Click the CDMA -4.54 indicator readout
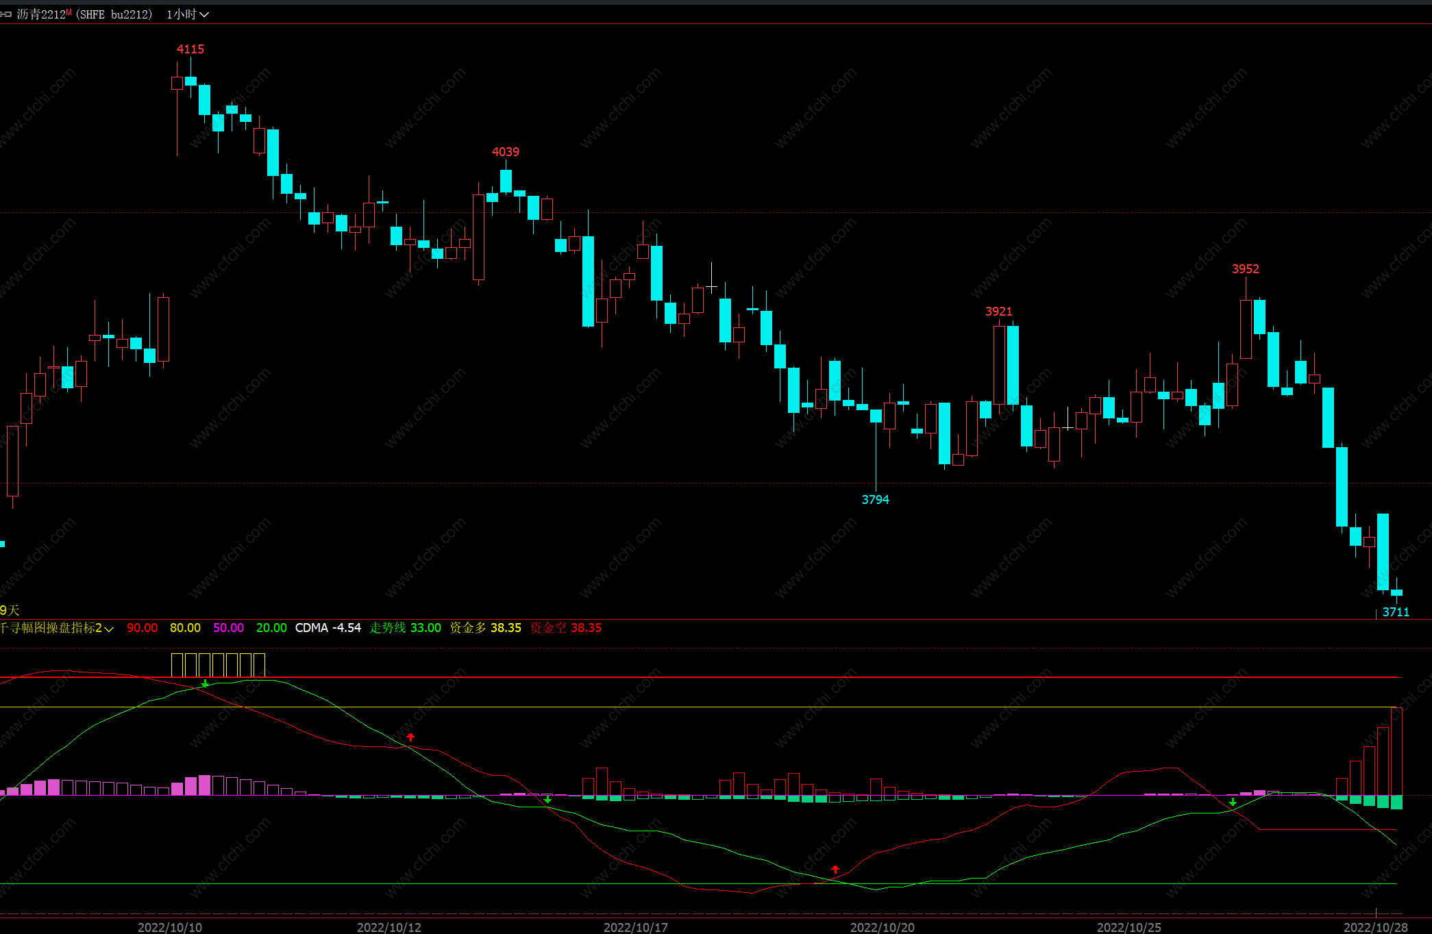 [328, 628]
